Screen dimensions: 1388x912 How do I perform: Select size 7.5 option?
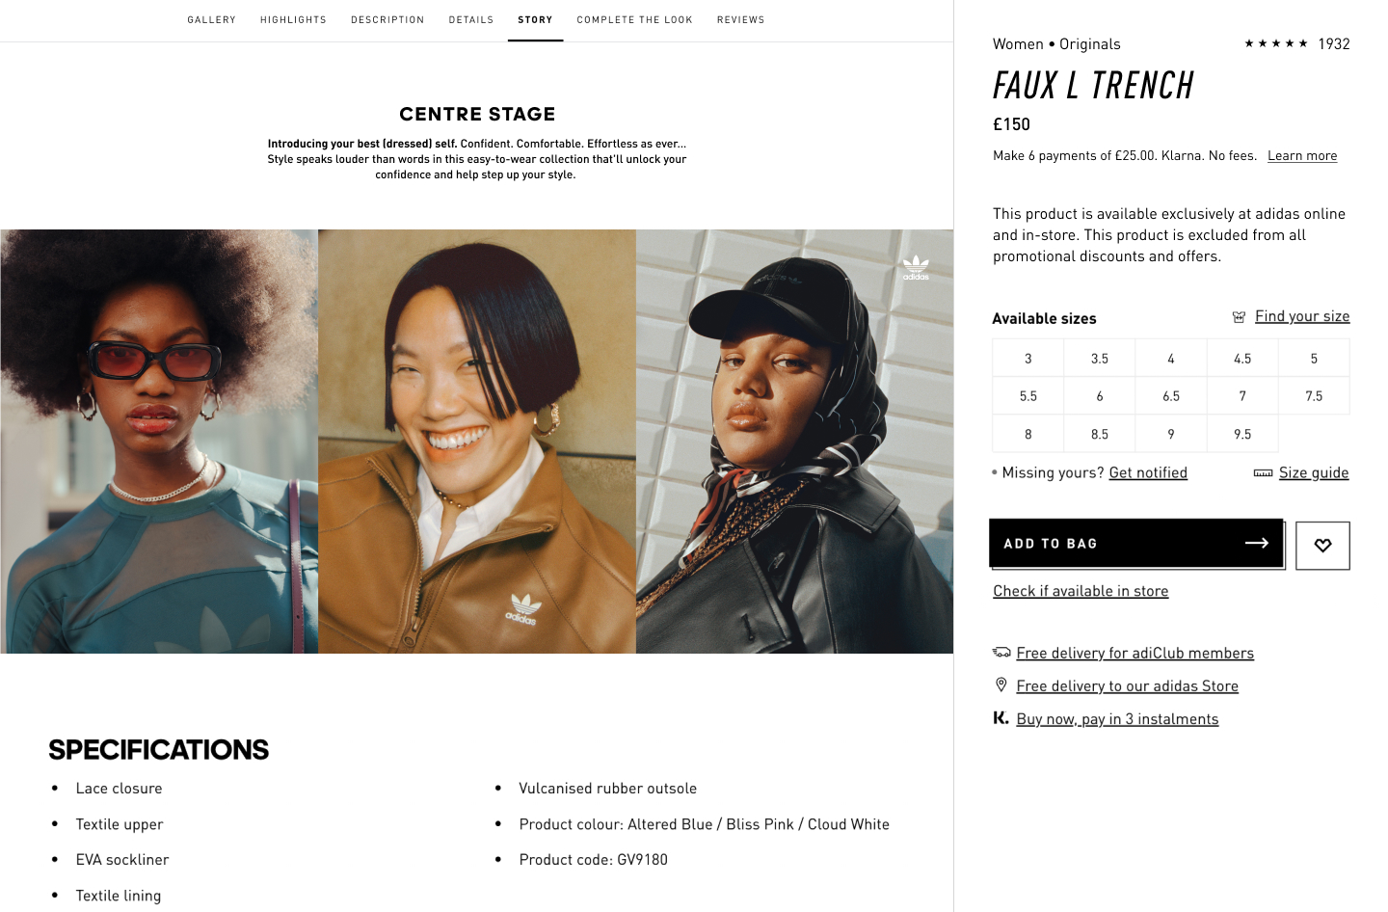click(x=1314, y=395)
